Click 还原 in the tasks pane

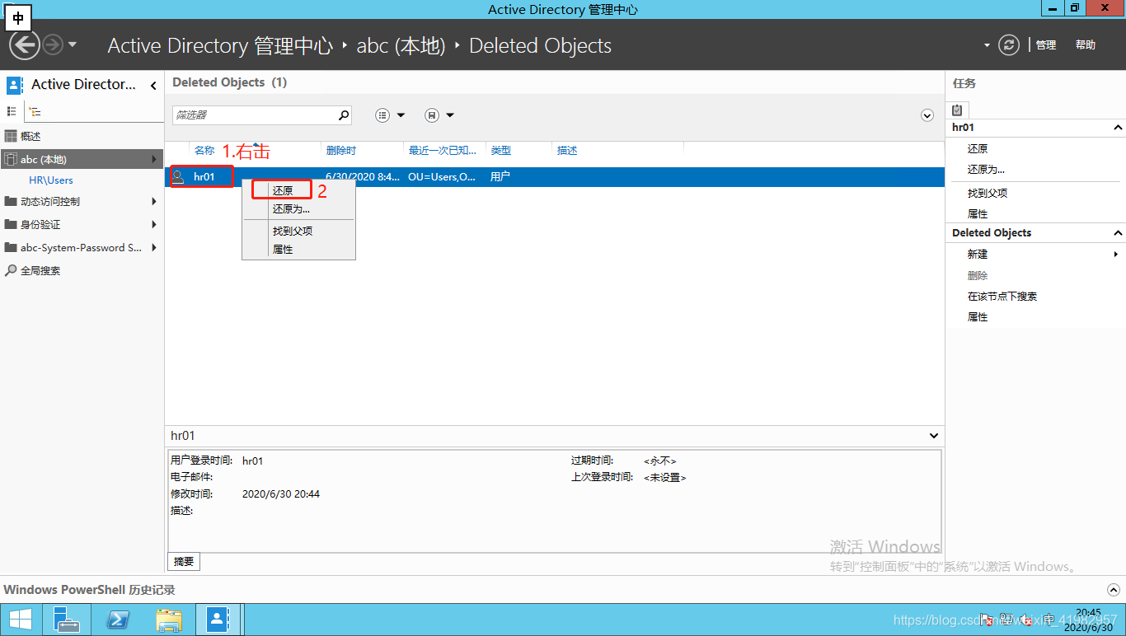[978, 149]
